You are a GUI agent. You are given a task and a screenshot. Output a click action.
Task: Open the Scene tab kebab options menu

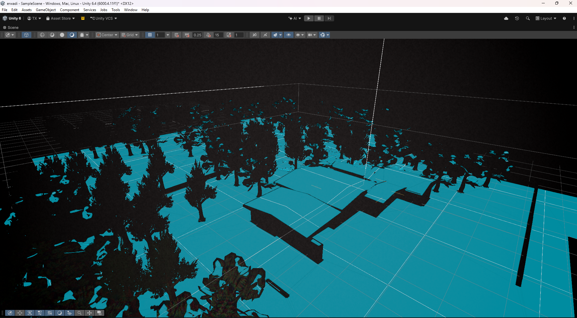click(574, 27)
